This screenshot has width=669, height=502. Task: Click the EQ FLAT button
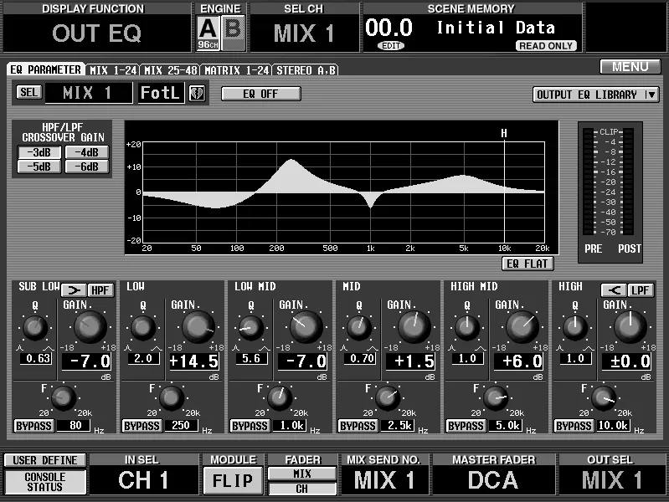527,264
